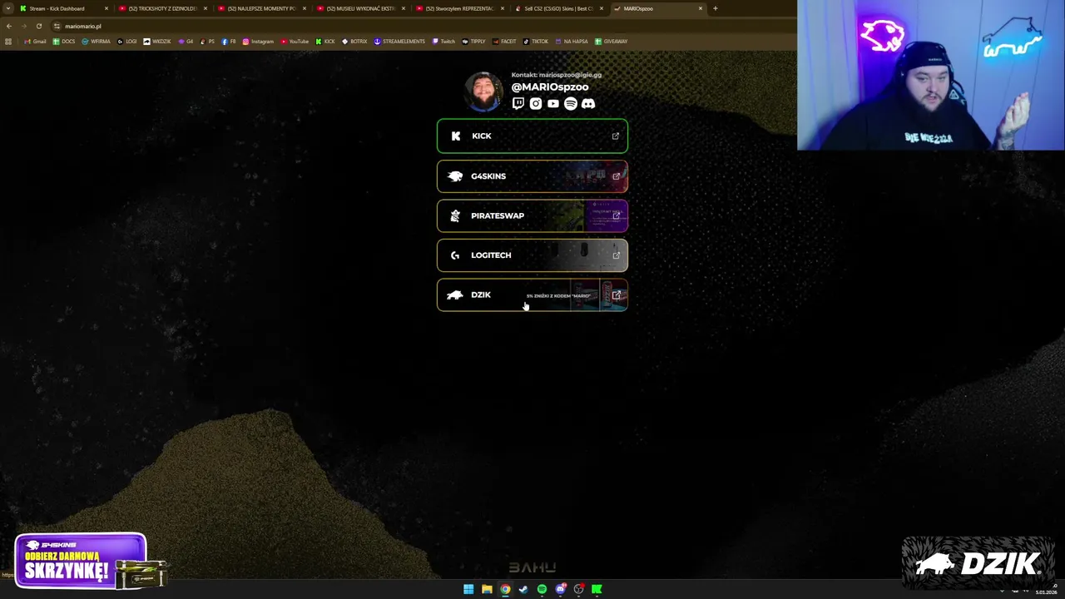Image resolution: width=1065 pixels, height=599 pixels.
Task: Click the MARIOspzoo profile avatar
Action: click(484, 92)
